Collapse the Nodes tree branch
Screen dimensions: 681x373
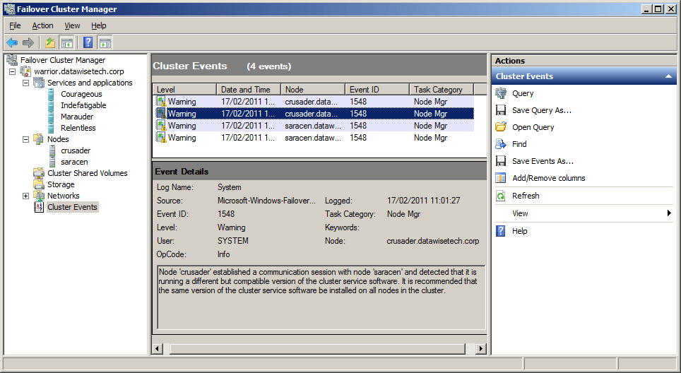[x=25, y=139]
